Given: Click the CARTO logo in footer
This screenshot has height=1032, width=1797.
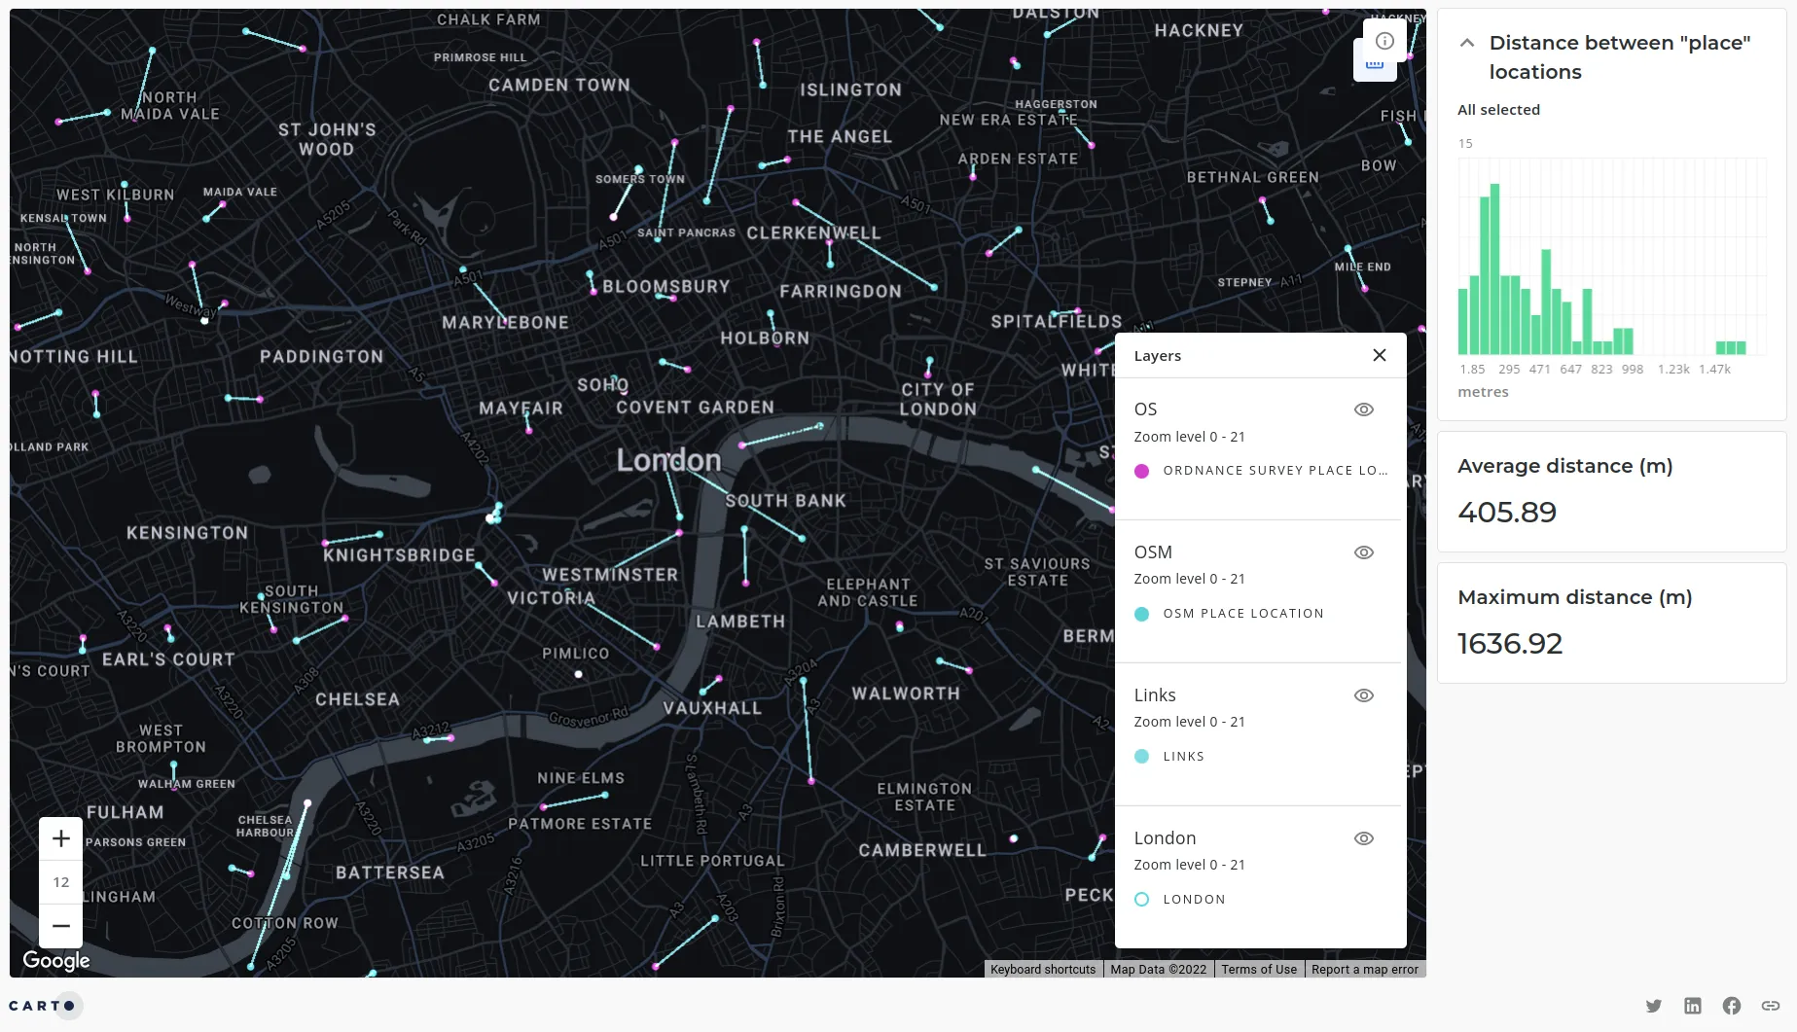Looking at the screenshot, I should tap(42, 1006).
